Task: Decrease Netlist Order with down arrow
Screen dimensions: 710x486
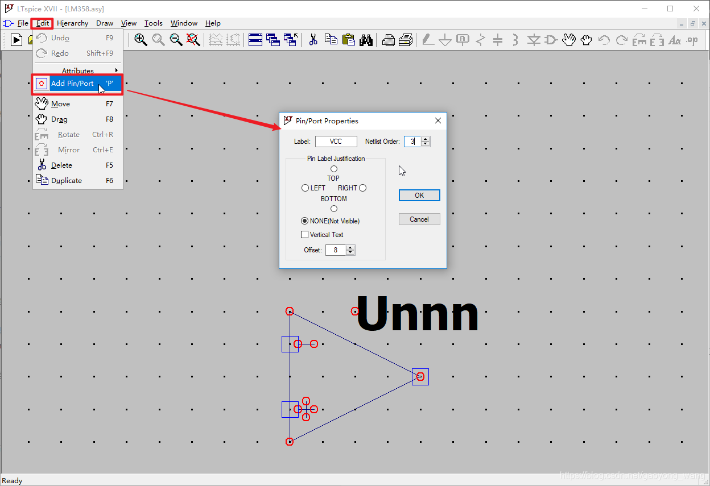Action: (426, 144)
